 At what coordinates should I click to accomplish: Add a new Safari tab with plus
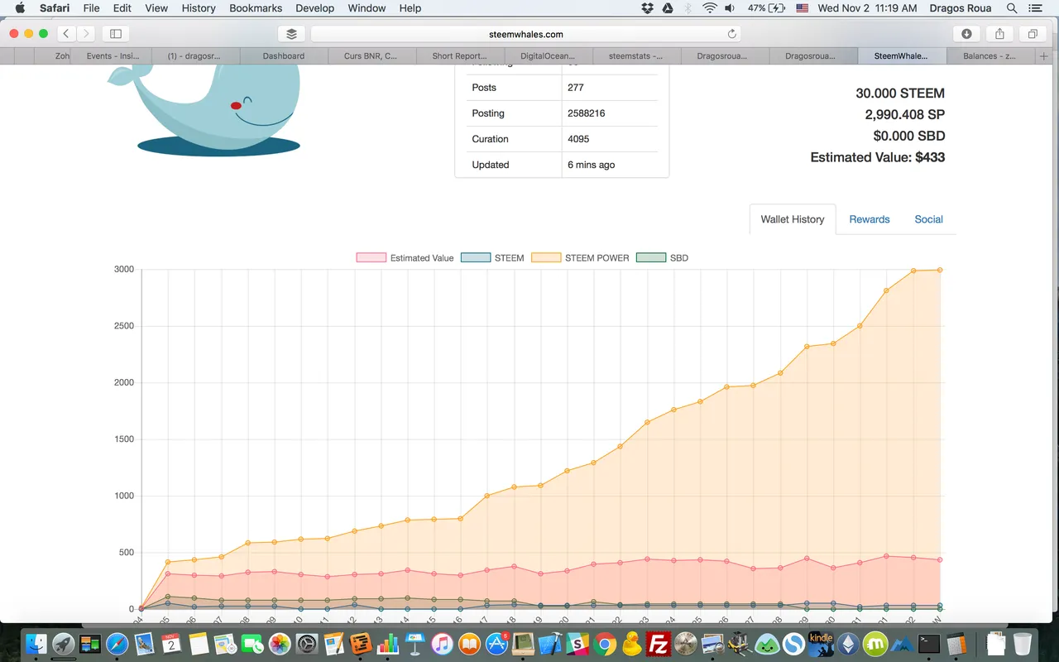(x=1044, y=56)
